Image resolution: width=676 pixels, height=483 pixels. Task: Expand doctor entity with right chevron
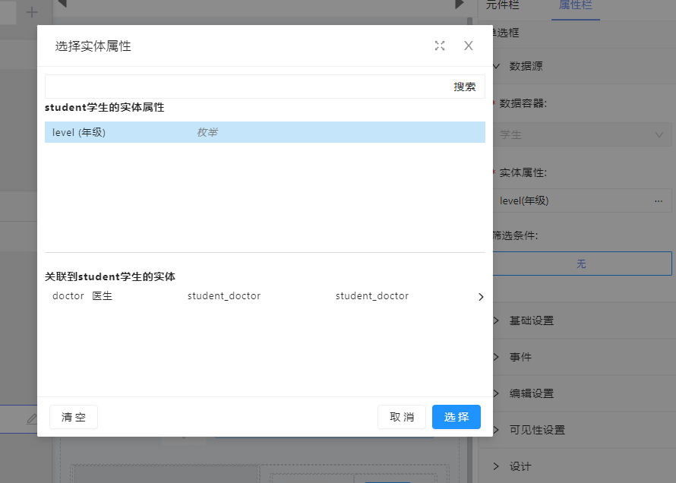[481, 297]
